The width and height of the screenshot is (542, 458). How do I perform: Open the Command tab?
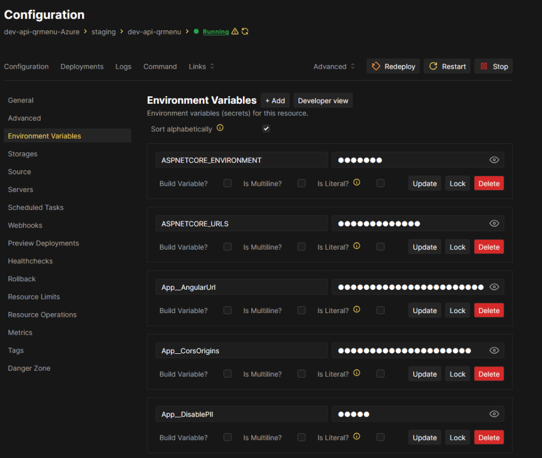160,66
